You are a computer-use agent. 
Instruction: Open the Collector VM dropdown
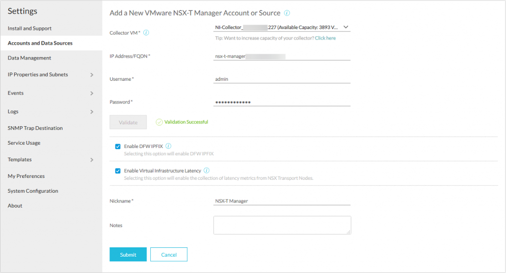pos(282,28)
